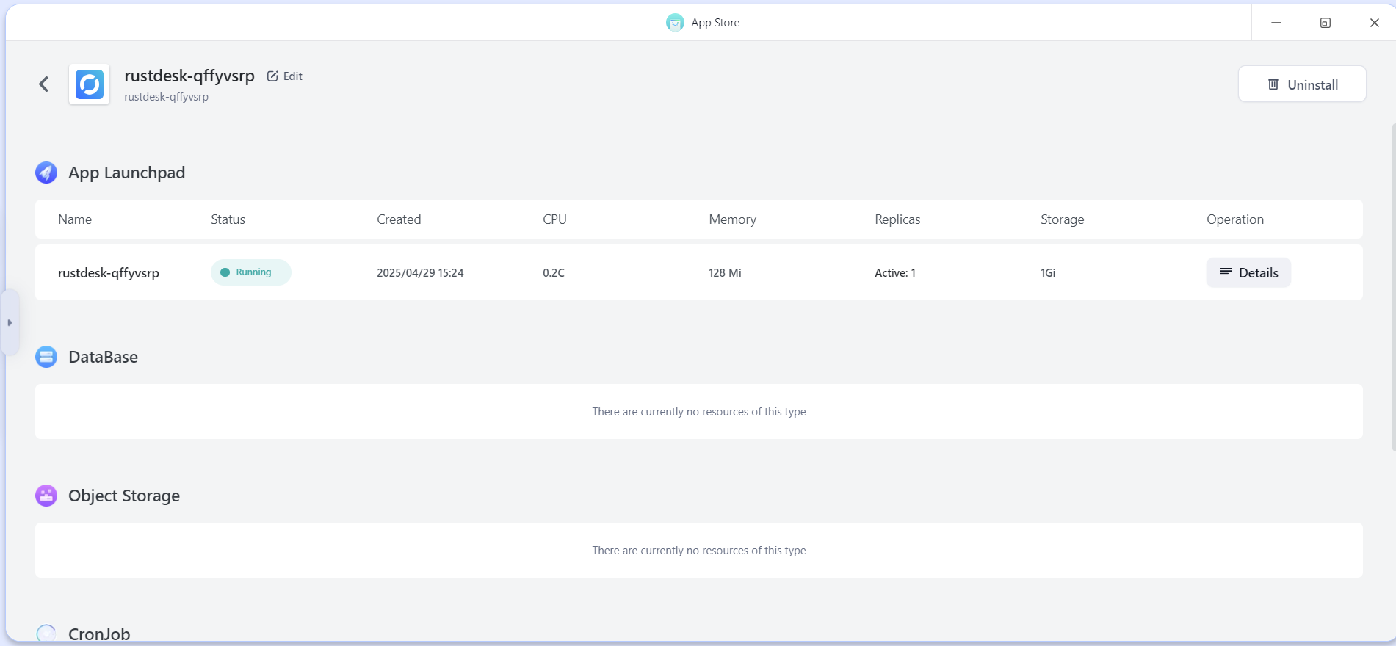Open Details for rustdesk-qffyvsrp
This screenshot has height=646, width=1396.
[1248, 272]
